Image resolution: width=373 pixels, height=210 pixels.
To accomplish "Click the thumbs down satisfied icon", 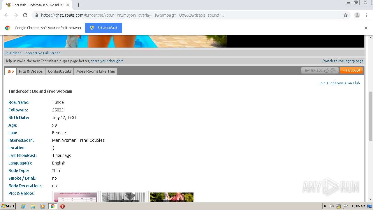I will tap(333, 70).
